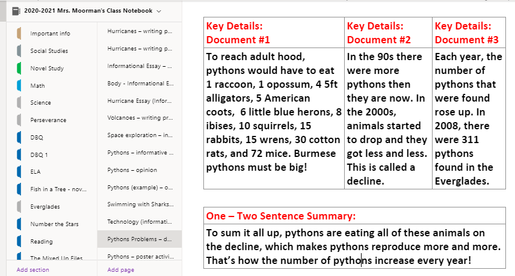Viewport: 515px width, 276px height.
Task: Click the Add page link
Action: pos(121,270)
